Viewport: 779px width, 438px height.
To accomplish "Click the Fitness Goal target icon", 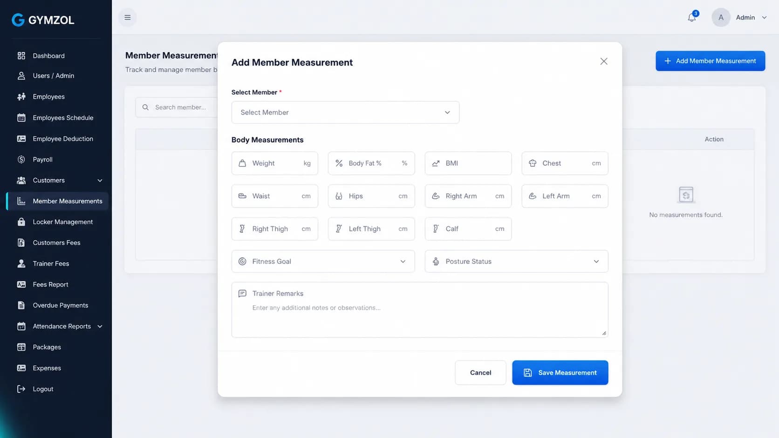I will (242, 262).
